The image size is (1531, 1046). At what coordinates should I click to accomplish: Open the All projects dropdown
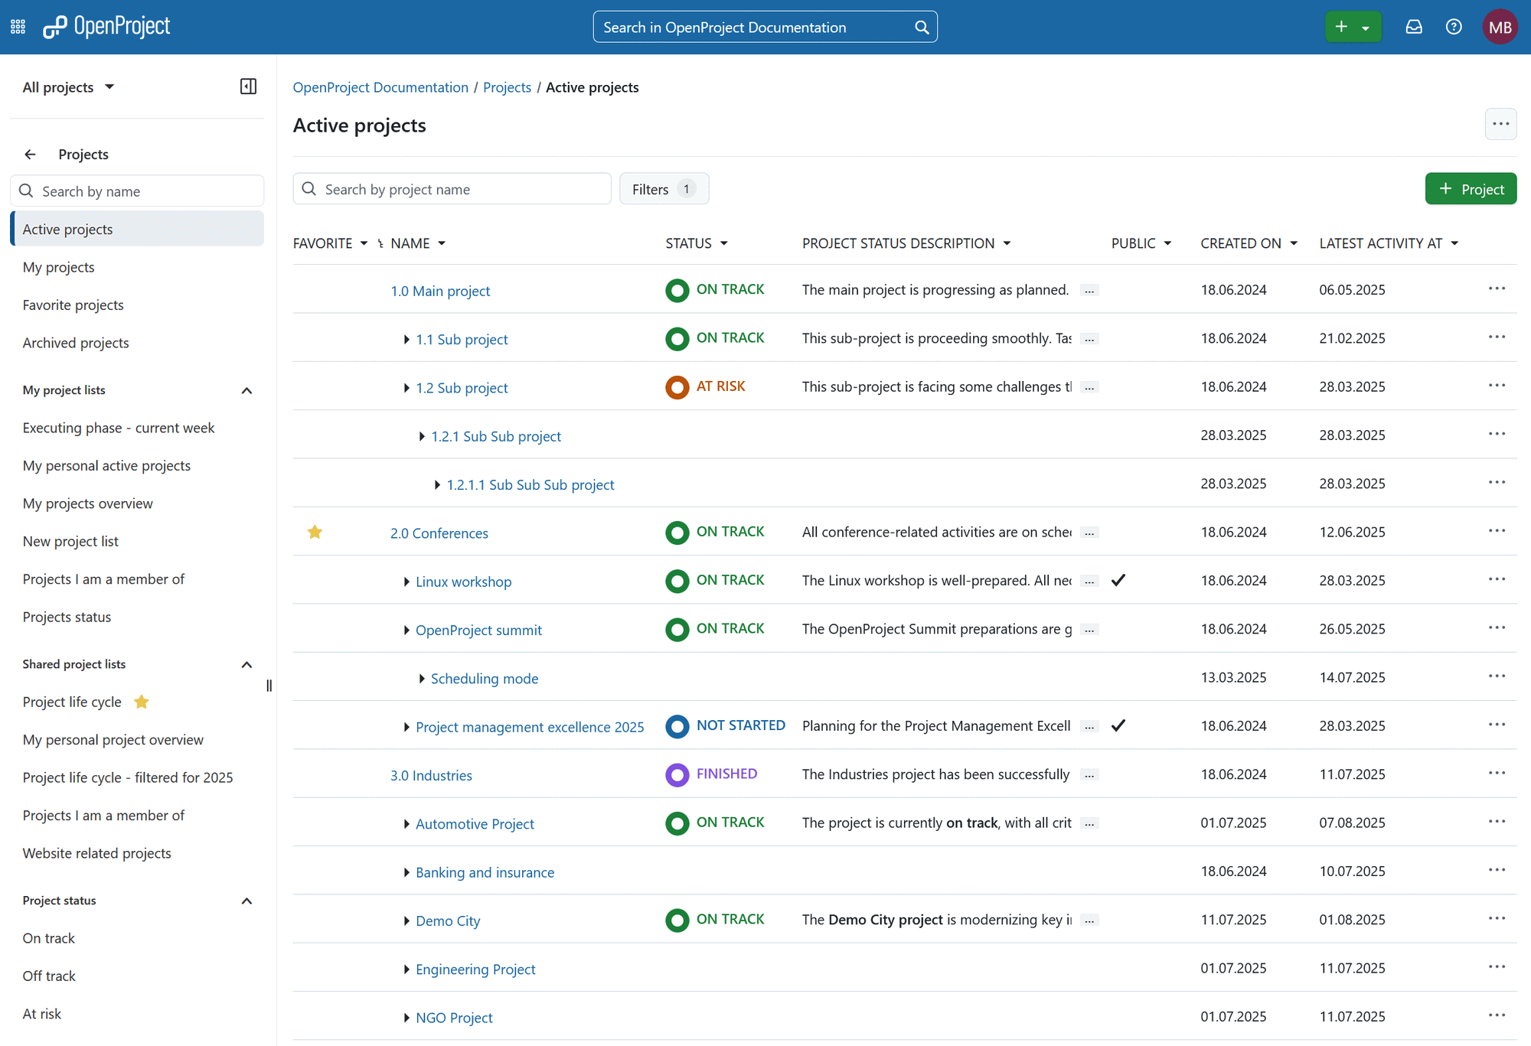[x=69, y=86]
